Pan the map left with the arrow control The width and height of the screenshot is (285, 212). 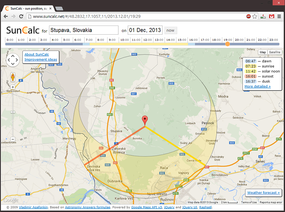(9, 60)
